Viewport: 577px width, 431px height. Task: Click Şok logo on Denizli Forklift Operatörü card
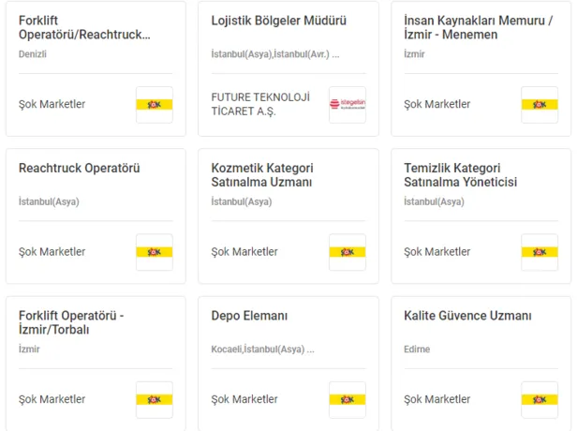[x=154, y=105]
